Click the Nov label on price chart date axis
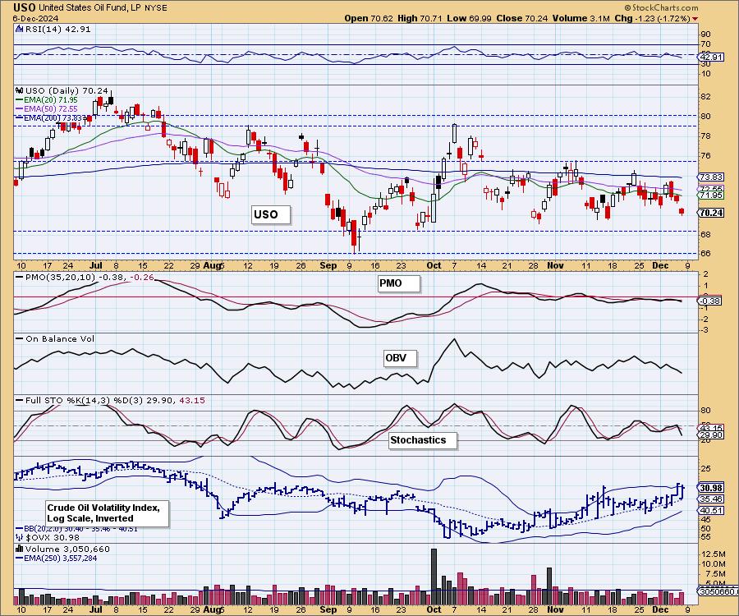 point(555,266)
